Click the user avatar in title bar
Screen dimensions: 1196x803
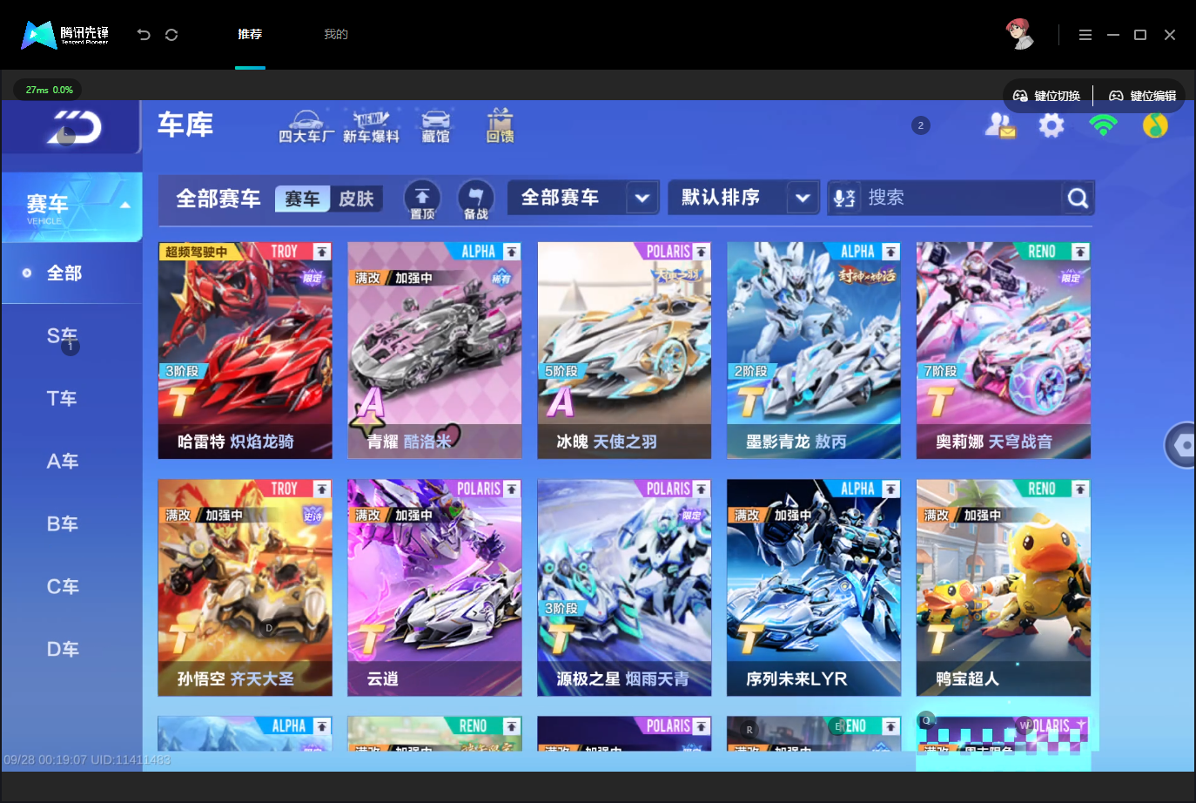coord(1019,34)
